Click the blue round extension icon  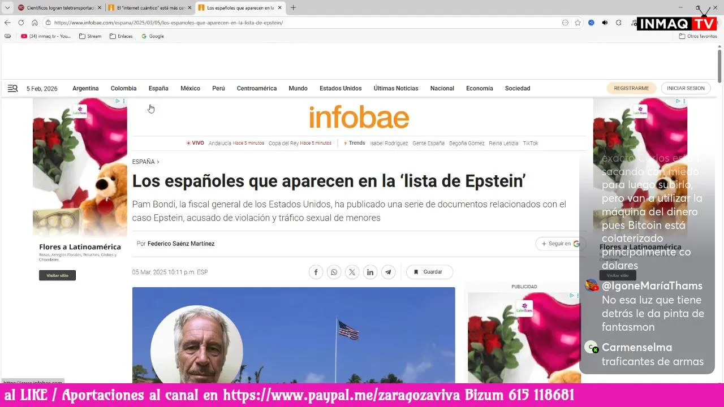591,23
